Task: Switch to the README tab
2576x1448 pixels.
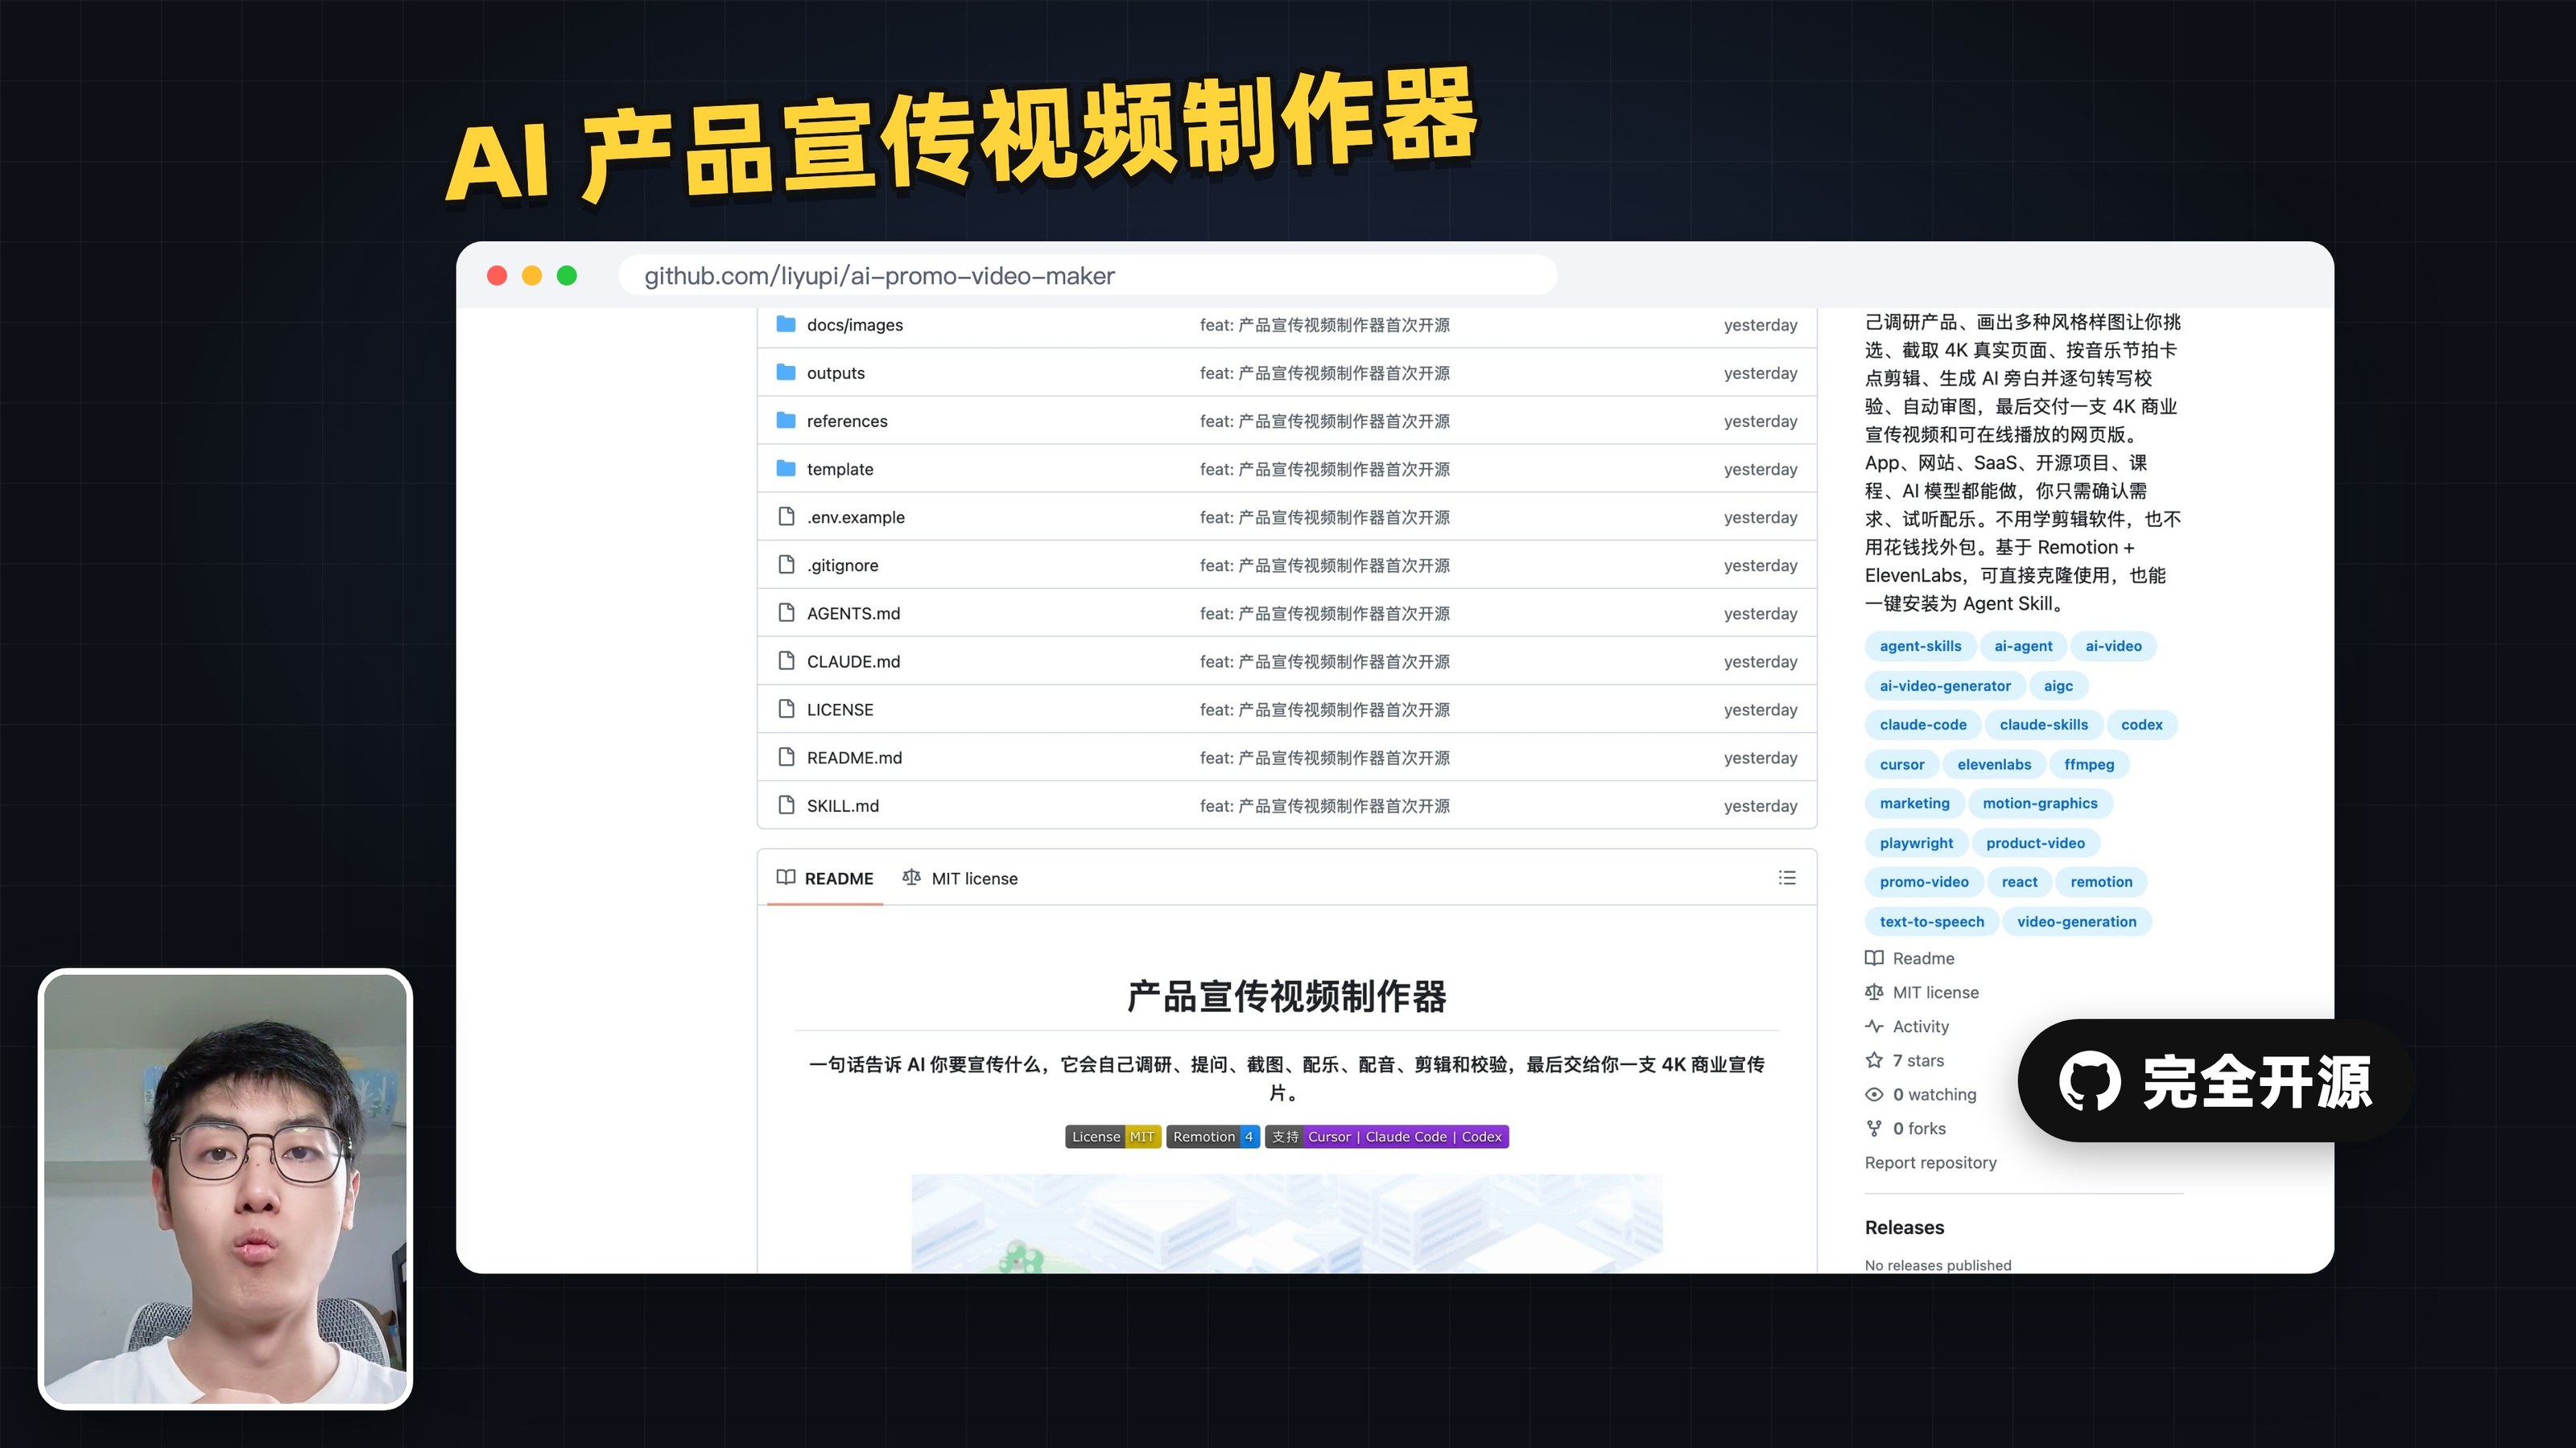Action: click(x=825, y=878)
